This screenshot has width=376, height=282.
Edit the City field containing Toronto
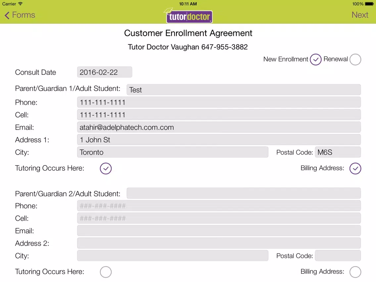pos(173,152)
